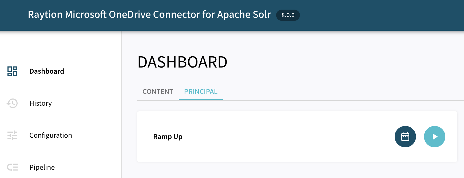The image size is (464, 178).
Task: Click the DASHBOARD page heading
Action: point(182,62)
